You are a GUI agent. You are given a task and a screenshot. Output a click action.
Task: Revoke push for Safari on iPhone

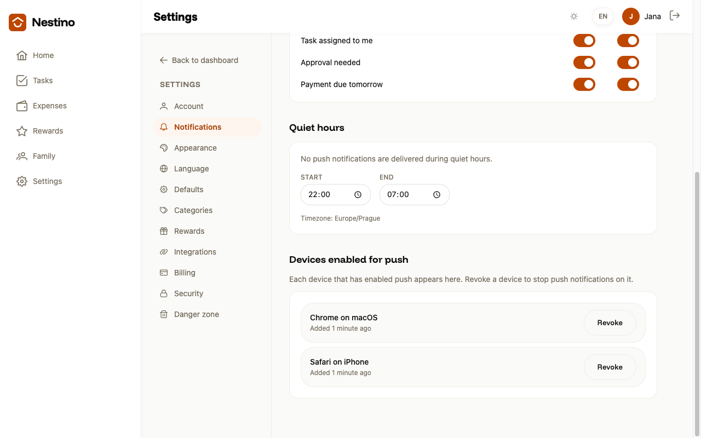(610, 367)
